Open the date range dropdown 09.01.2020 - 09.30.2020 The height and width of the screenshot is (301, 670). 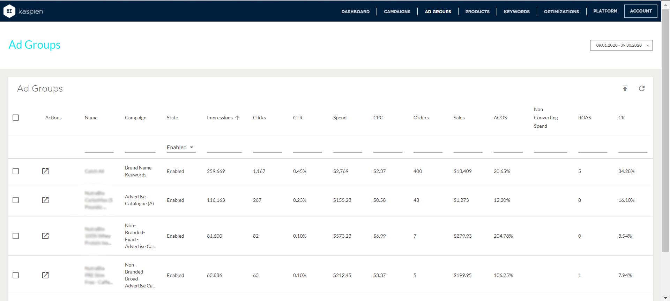[x=621, y=45]
